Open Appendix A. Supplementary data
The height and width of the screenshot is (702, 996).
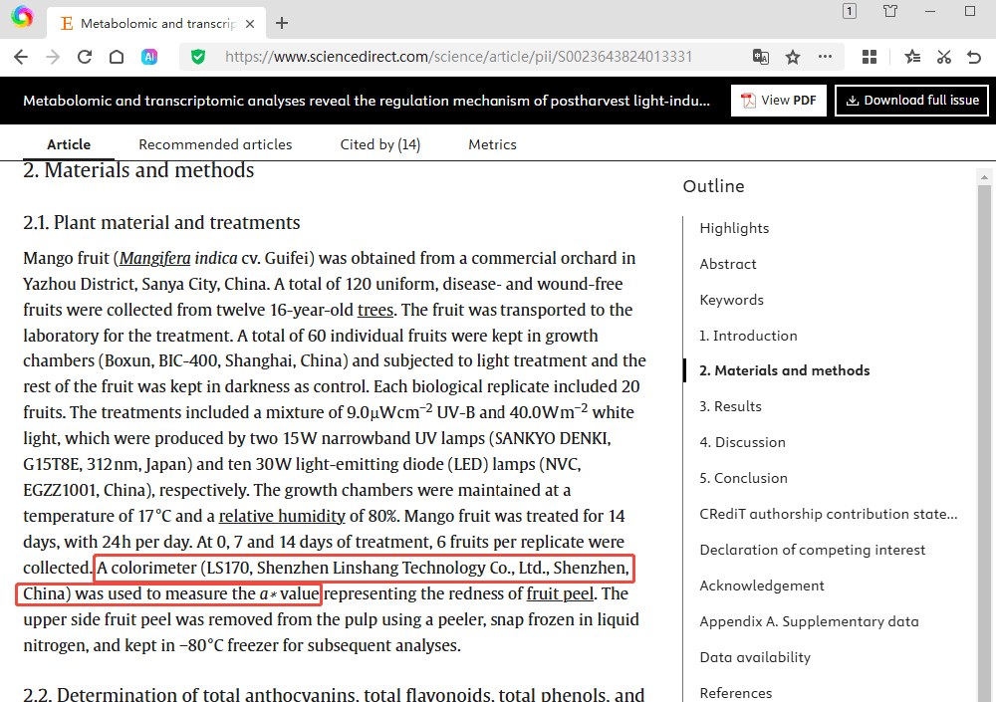point(809,621)
